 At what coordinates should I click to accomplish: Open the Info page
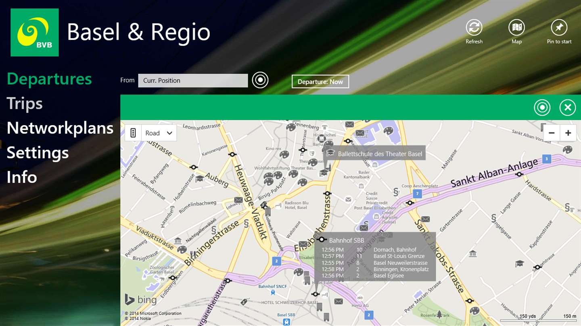point(22,177)
